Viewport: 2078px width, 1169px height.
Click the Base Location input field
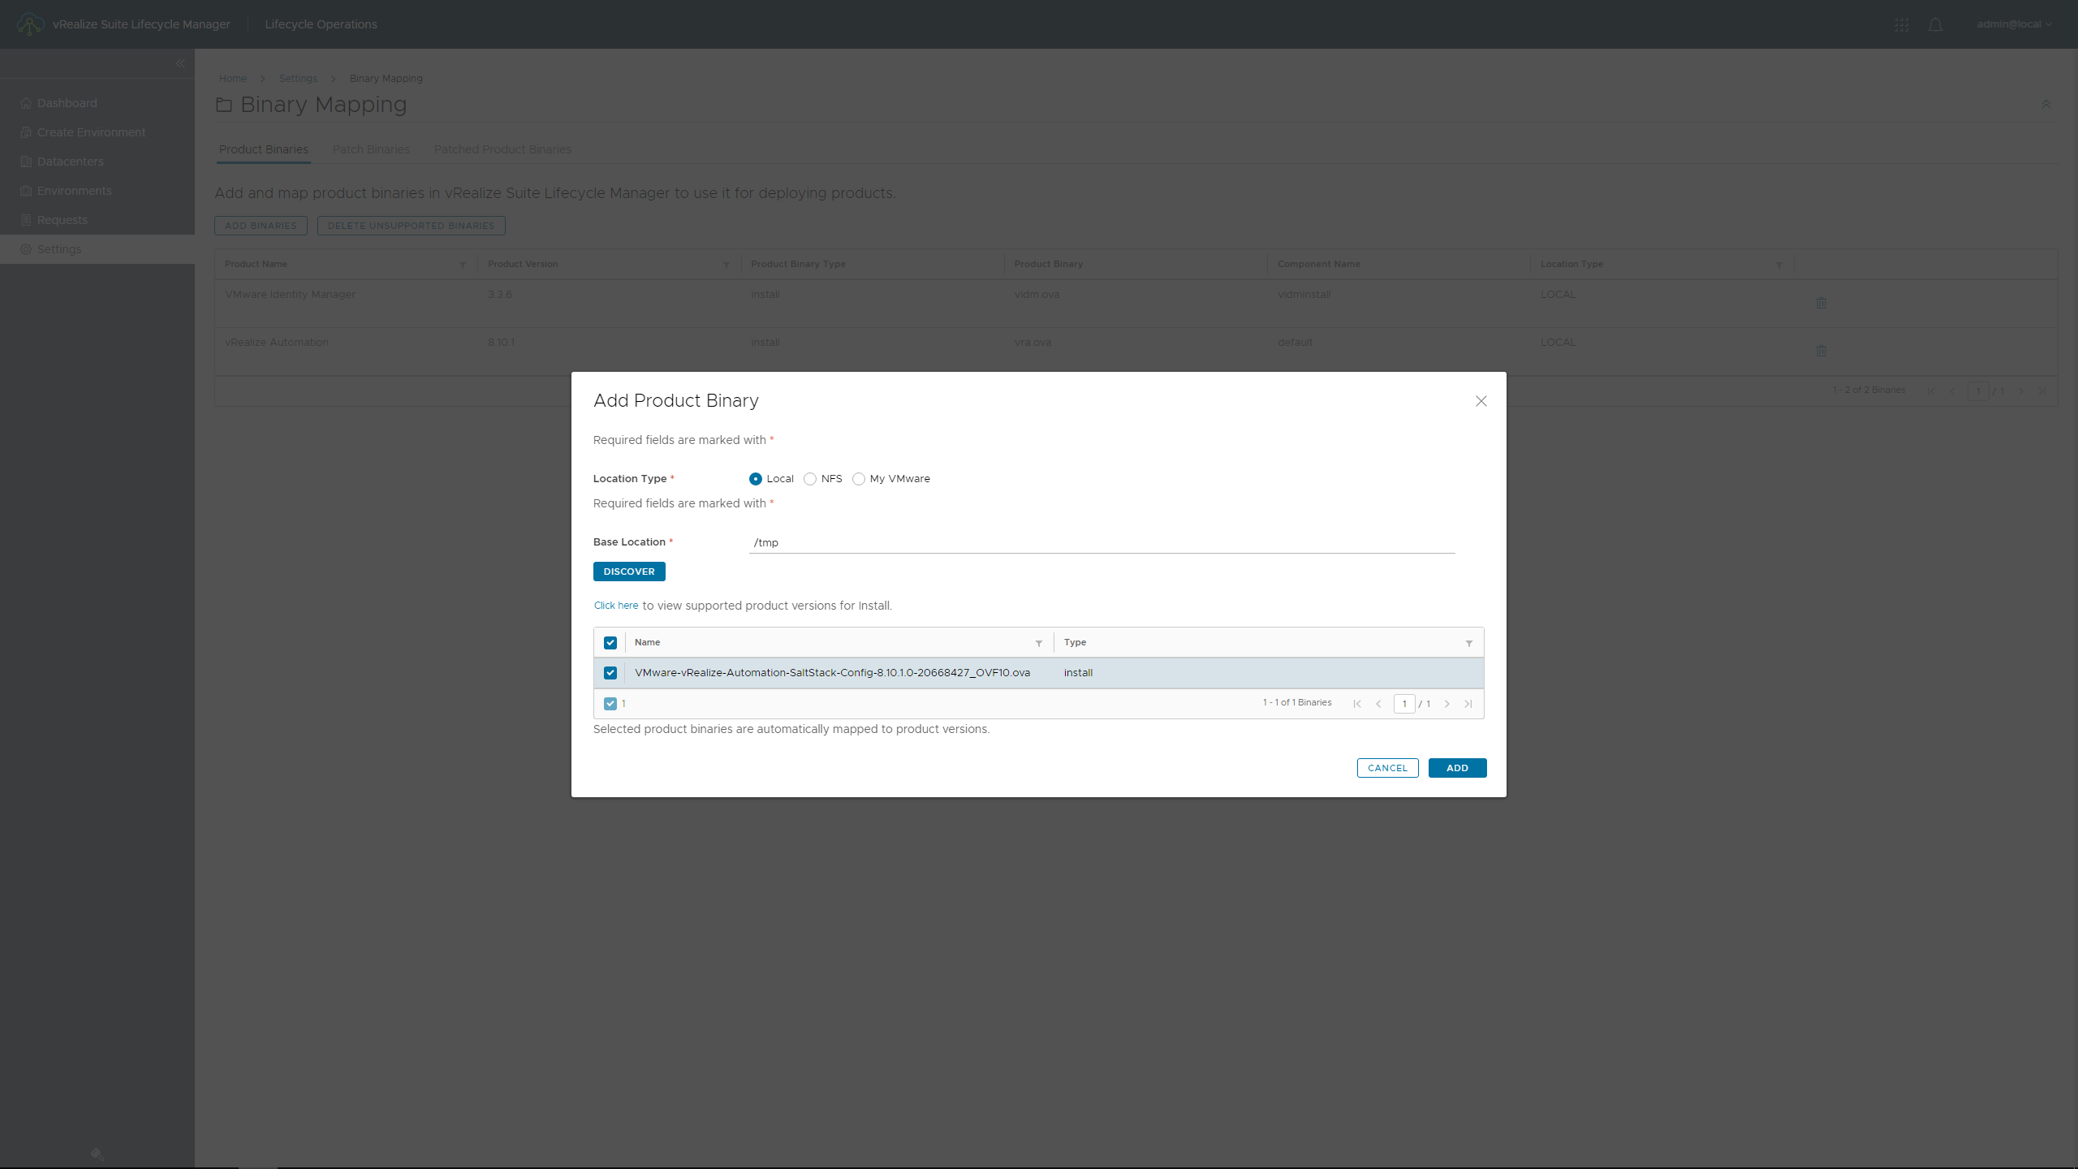click(1102, 542)
